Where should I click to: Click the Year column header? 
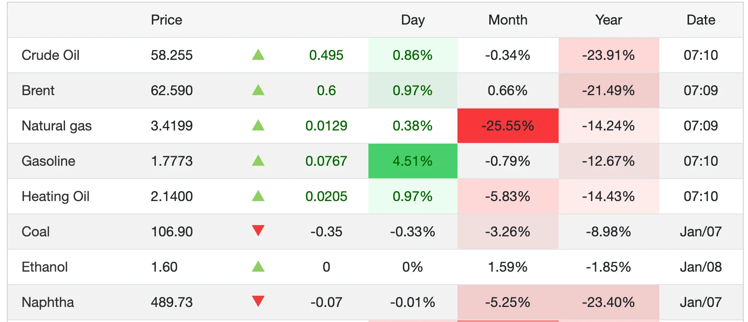tap(609, 20)
